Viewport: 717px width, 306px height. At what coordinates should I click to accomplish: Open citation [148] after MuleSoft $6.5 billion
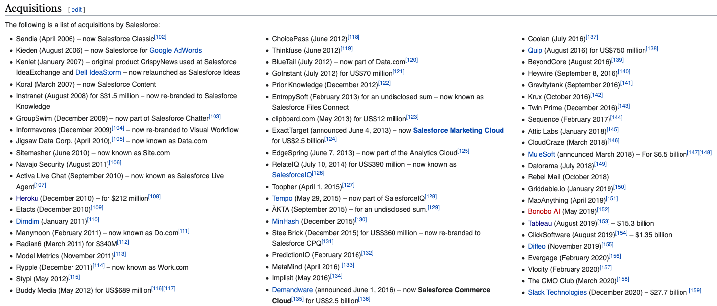[706, 152]
